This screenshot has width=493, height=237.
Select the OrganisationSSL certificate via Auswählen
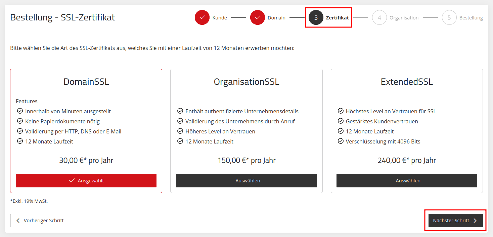[x=246, y=181]
